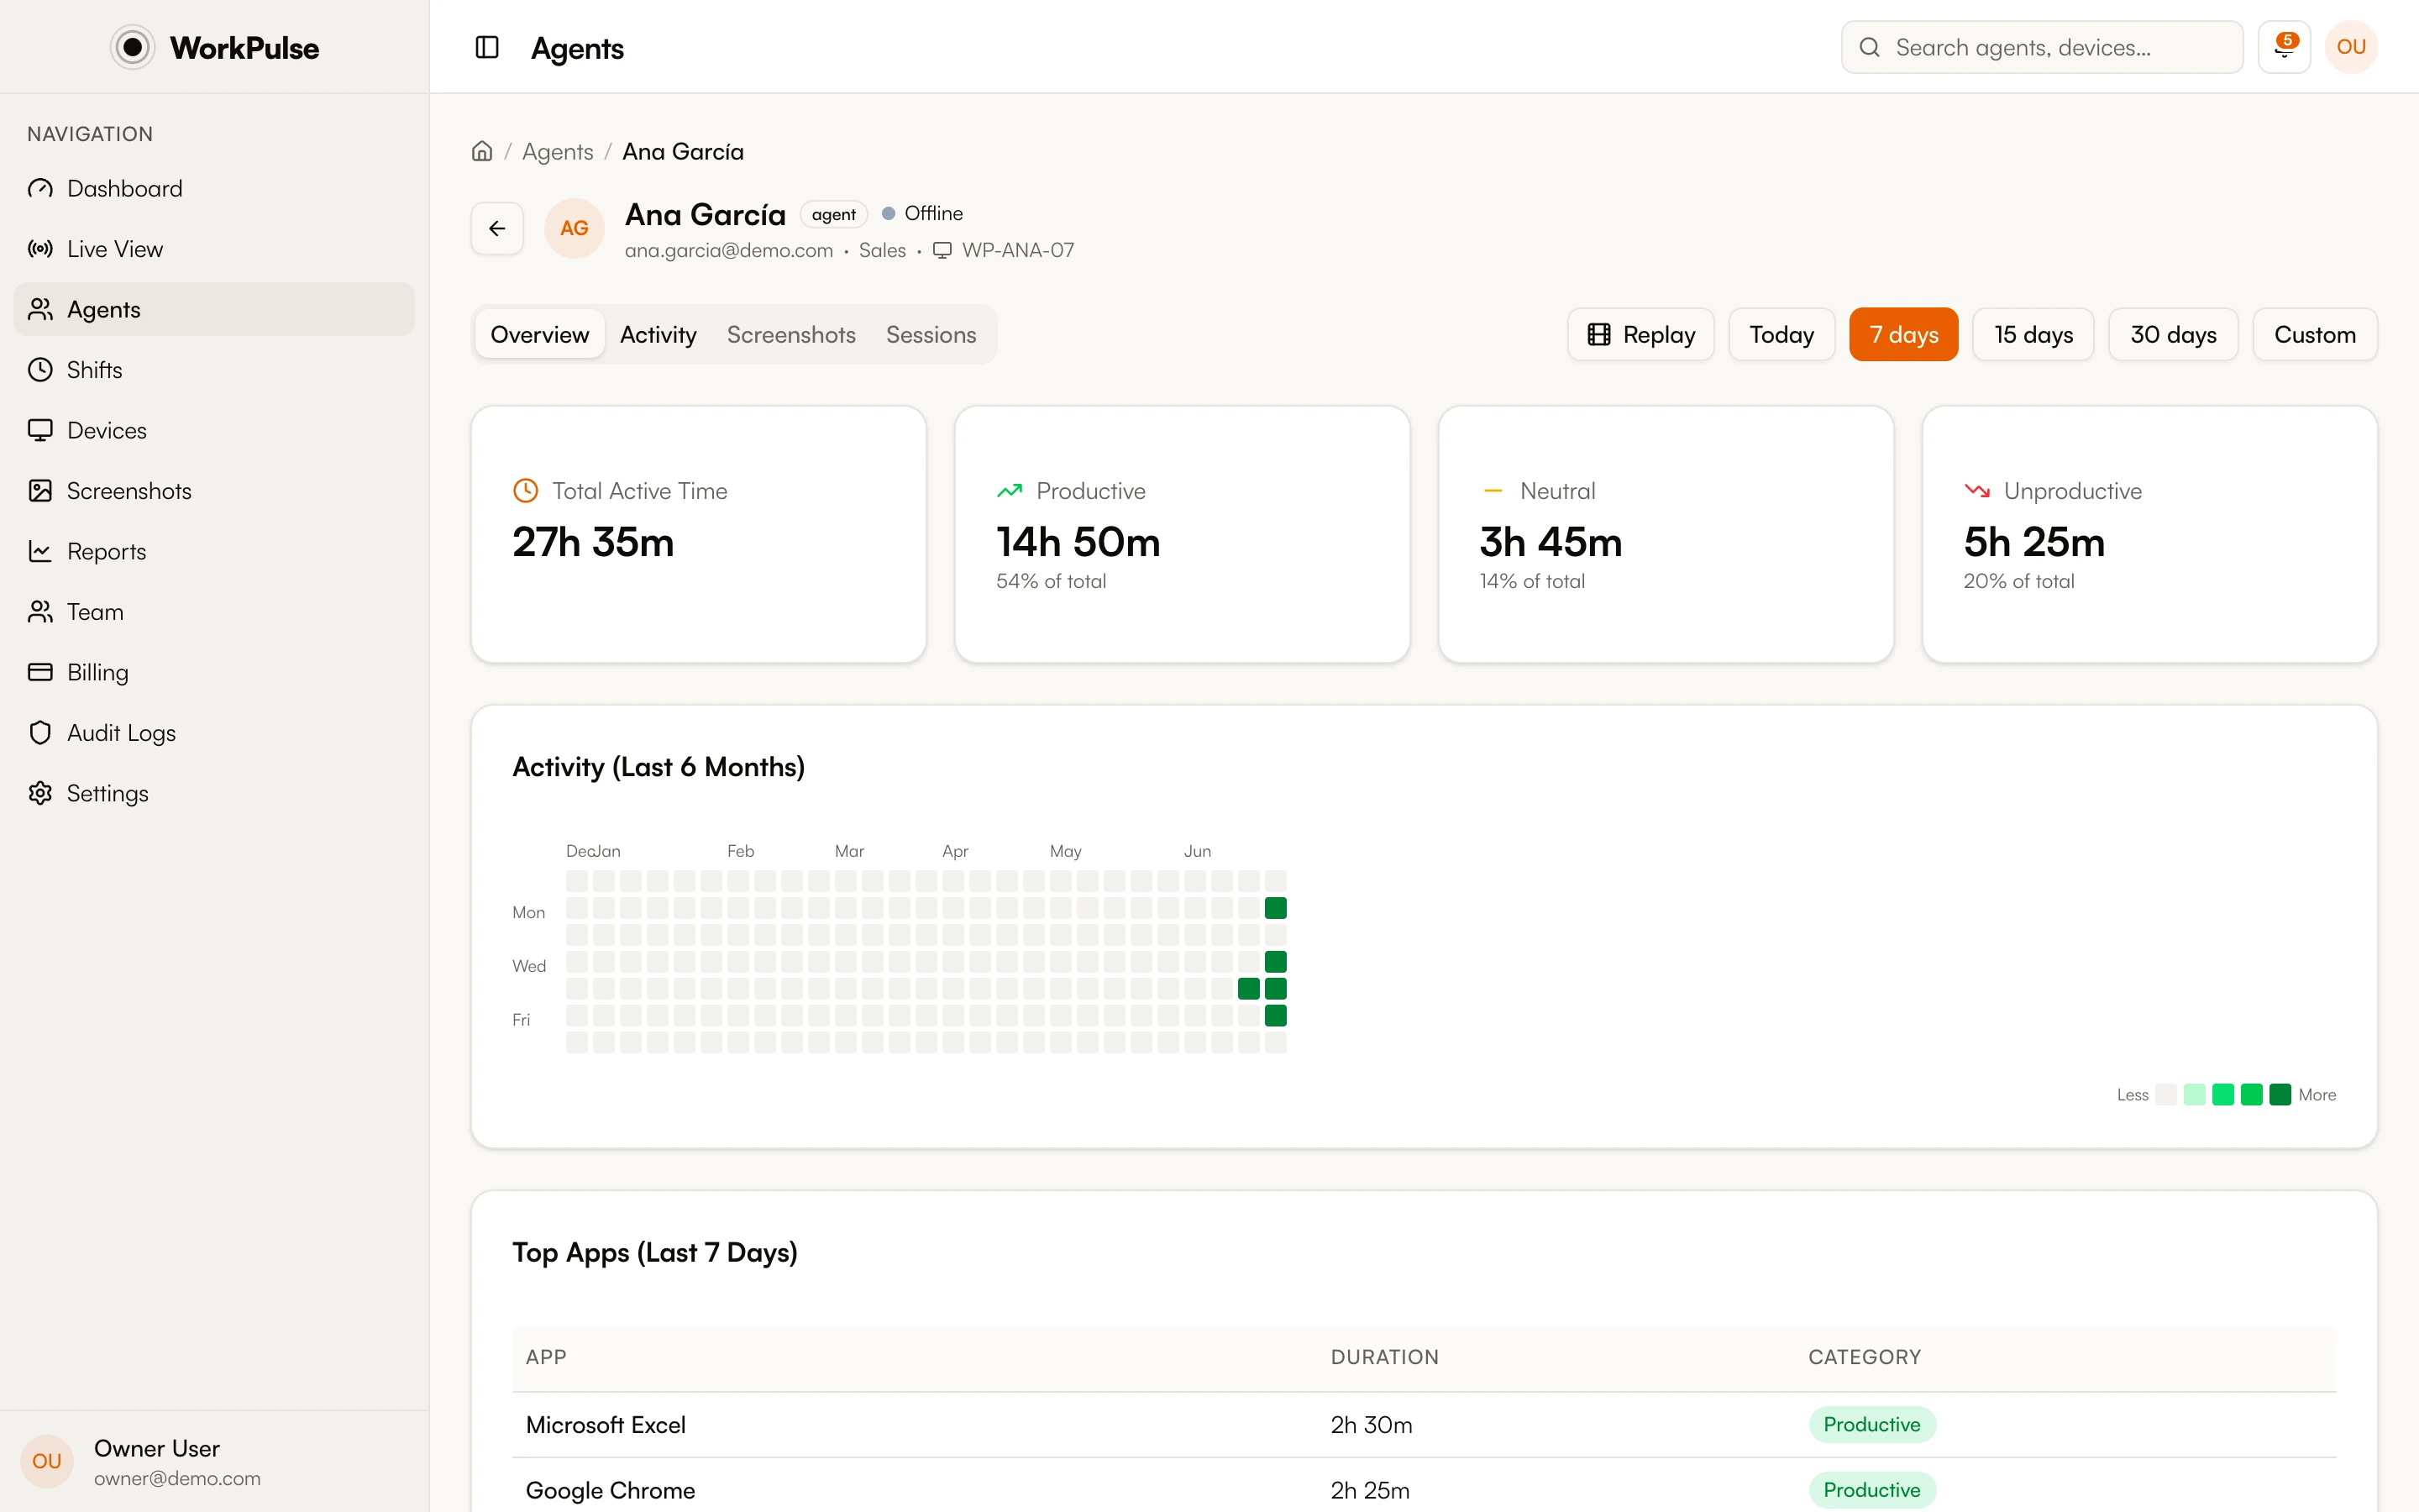Click the agent role badge
Screen dimensions: 2419x1512
pos(834,214)
